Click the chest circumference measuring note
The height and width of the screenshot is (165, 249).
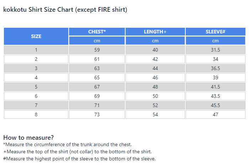point(68,144)
